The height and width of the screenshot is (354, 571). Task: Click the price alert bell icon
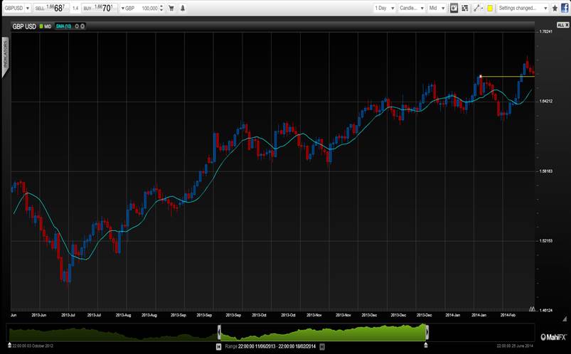tap(184, 9)
